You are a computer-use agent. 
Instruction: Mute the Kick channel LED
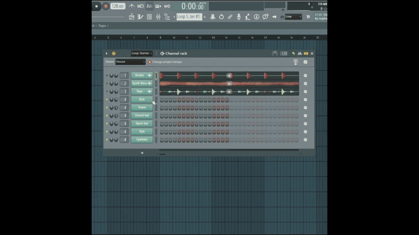tap(107, 100)
